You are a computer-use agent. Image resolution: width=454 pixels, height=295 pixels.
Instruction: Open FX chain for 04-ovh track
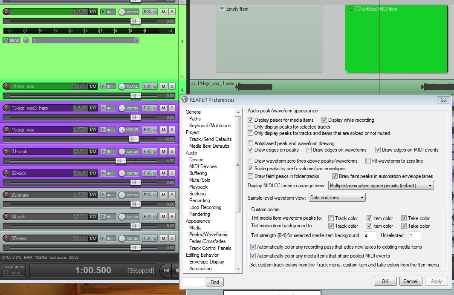[x=147, y=216]
